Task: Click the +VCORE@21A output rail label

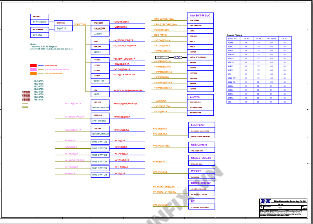Action: pos(121,22)
